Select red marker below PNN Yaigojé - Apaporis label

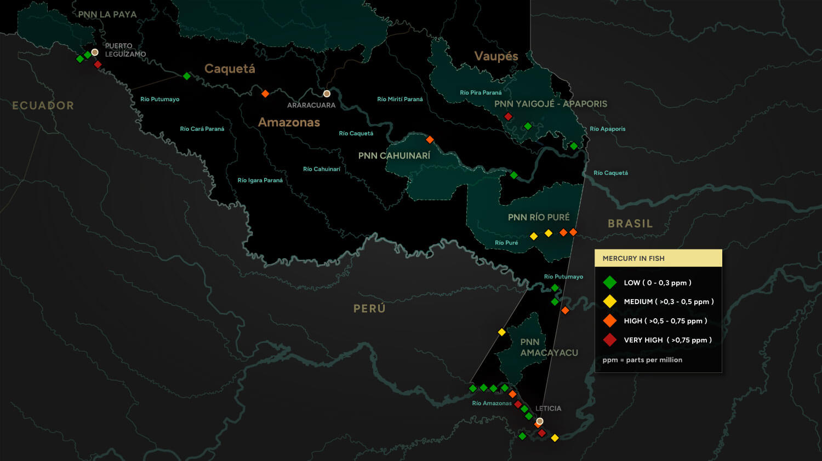tap(508, 116)
